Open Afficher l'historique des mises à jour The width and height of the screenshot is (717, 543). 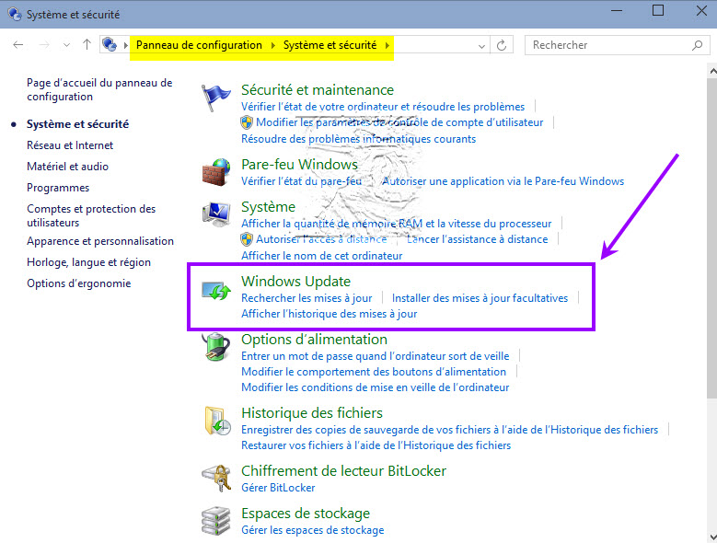click(x=329, y=314)
